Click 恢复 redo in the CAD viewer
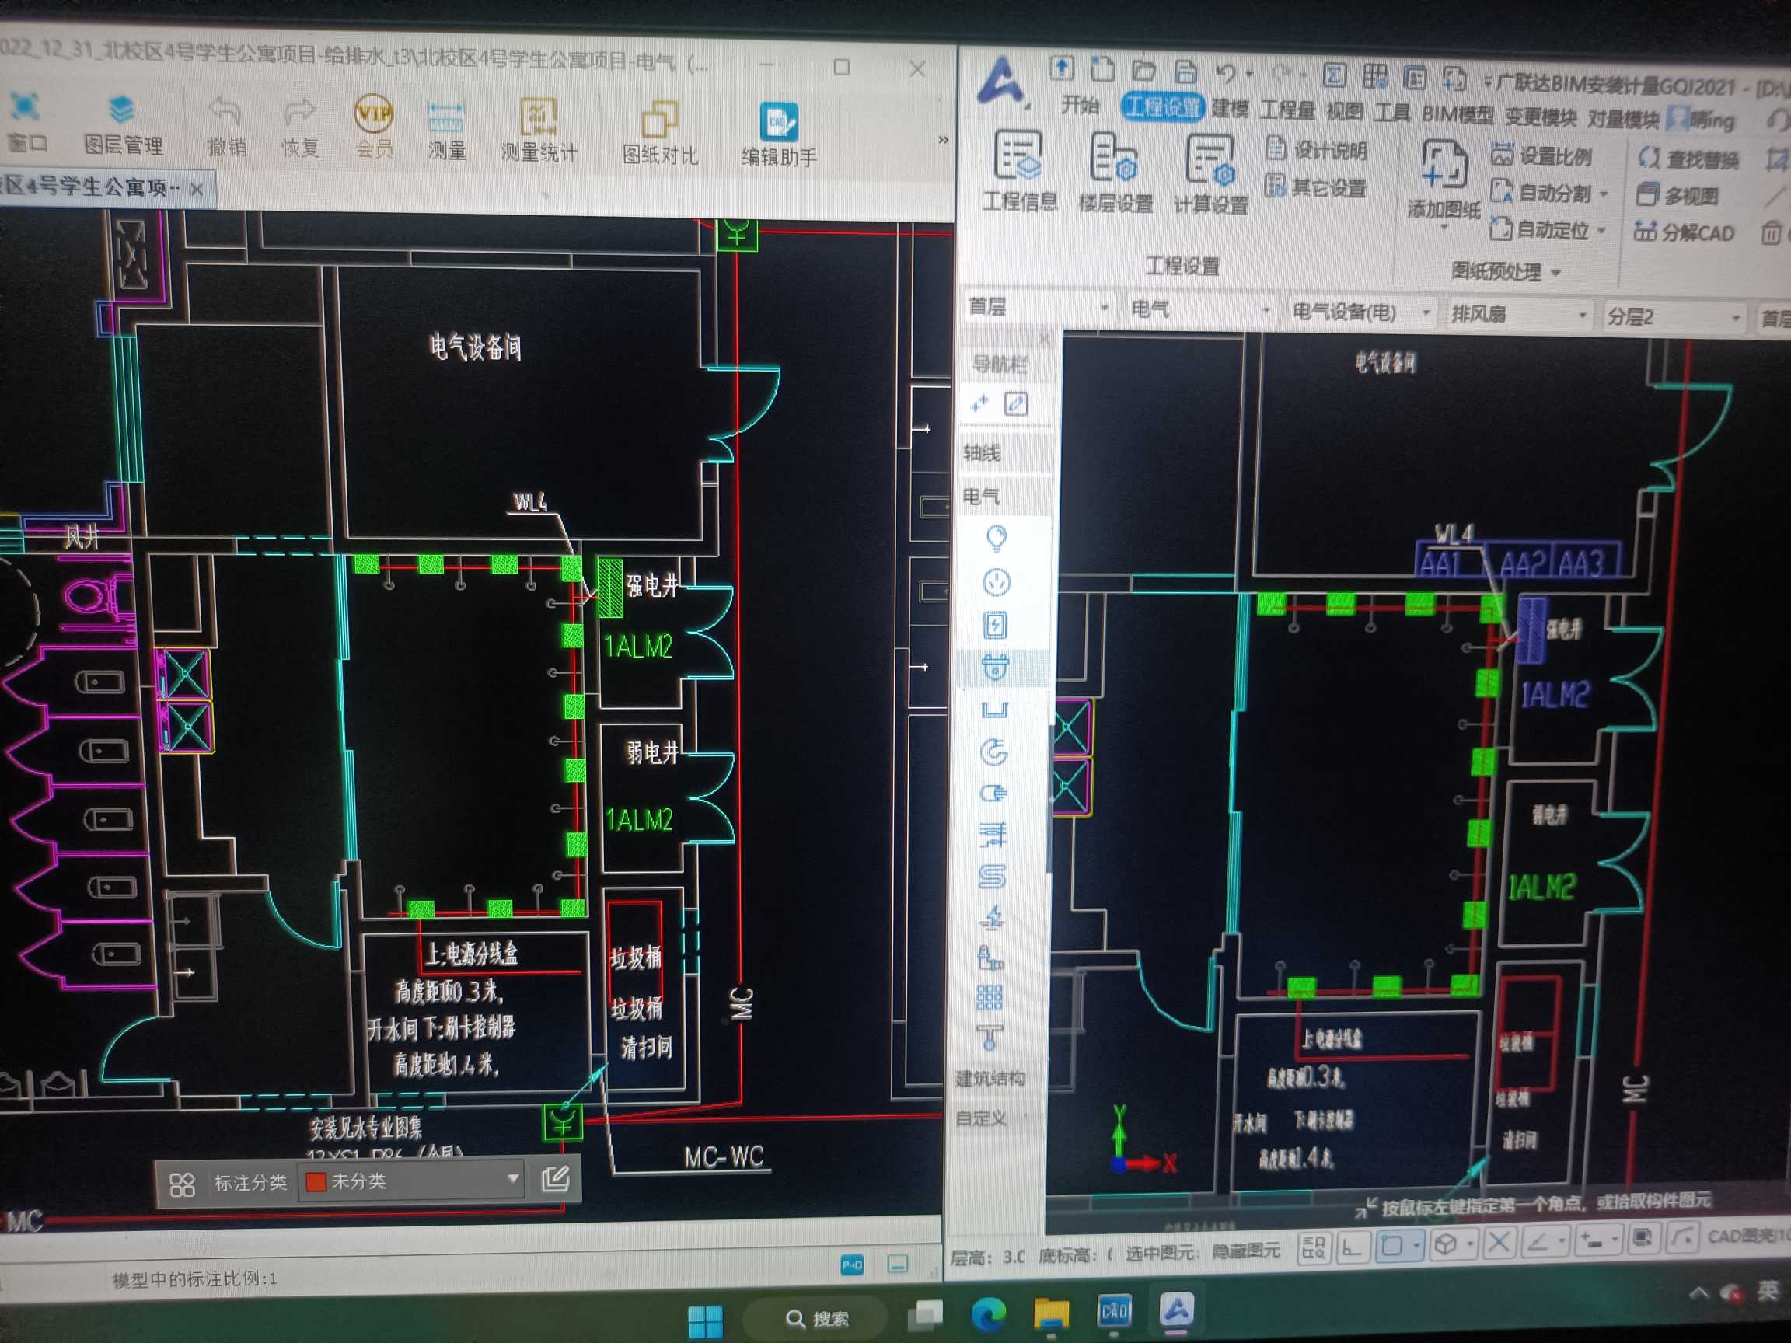The image size is (1791, 1343). [299, 127]
